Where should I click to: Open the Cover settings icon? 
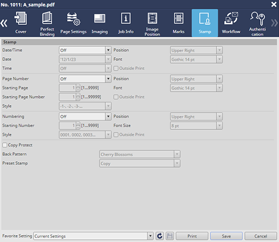tap(21, 23)
